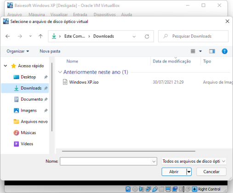233x193 pixels.
Task: Click Este Com... breadcrumb in address bar
Action: [x=74, y=36]
